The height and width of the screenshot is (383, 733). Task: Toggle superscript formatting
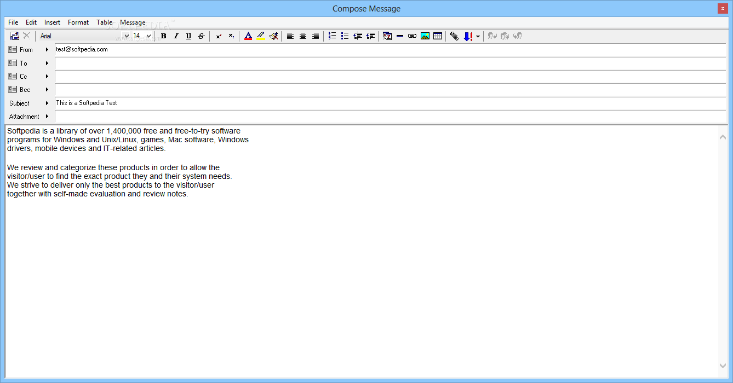pos(219,36)
